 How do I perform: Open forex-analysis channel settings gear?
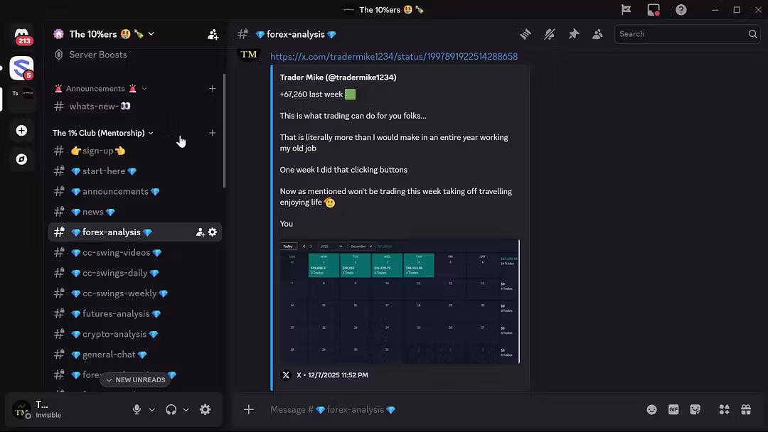click(212, 232)
